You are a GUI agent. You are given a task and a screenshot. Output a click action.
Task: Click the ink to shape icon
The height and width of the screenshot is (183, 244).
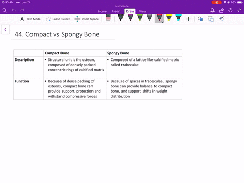(211, 19)
